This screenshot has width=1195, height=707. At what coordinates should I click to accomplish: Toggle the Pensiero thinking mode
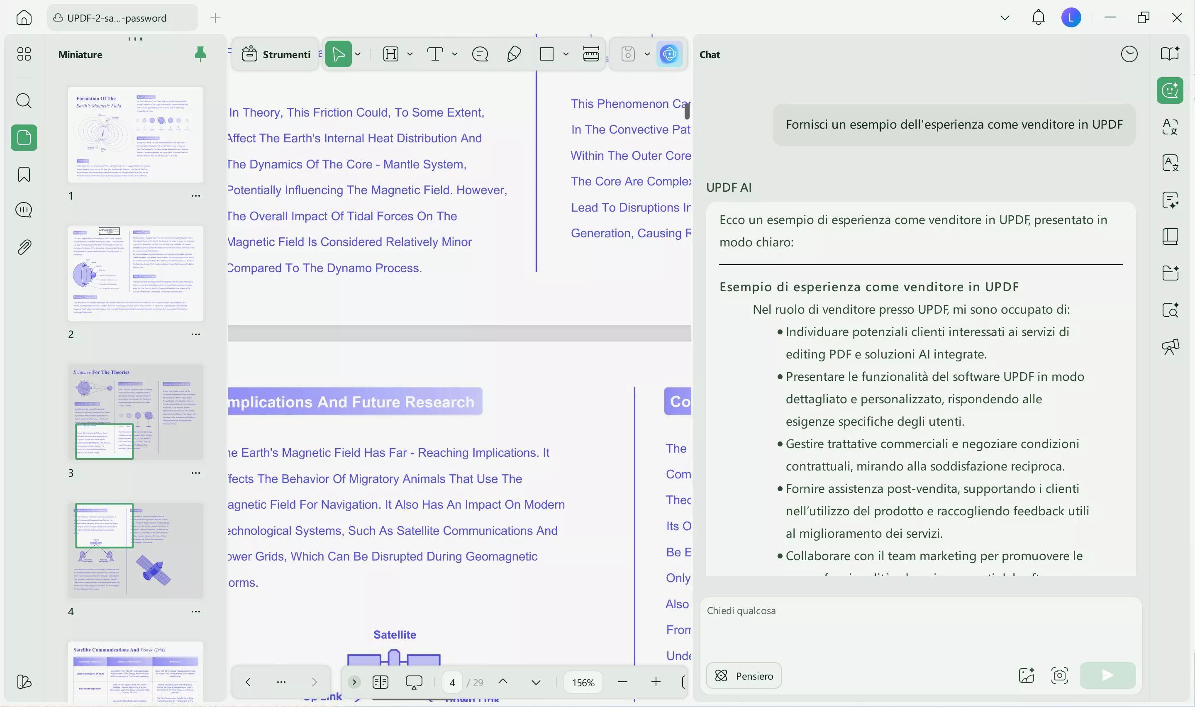[x=744, y=675]
